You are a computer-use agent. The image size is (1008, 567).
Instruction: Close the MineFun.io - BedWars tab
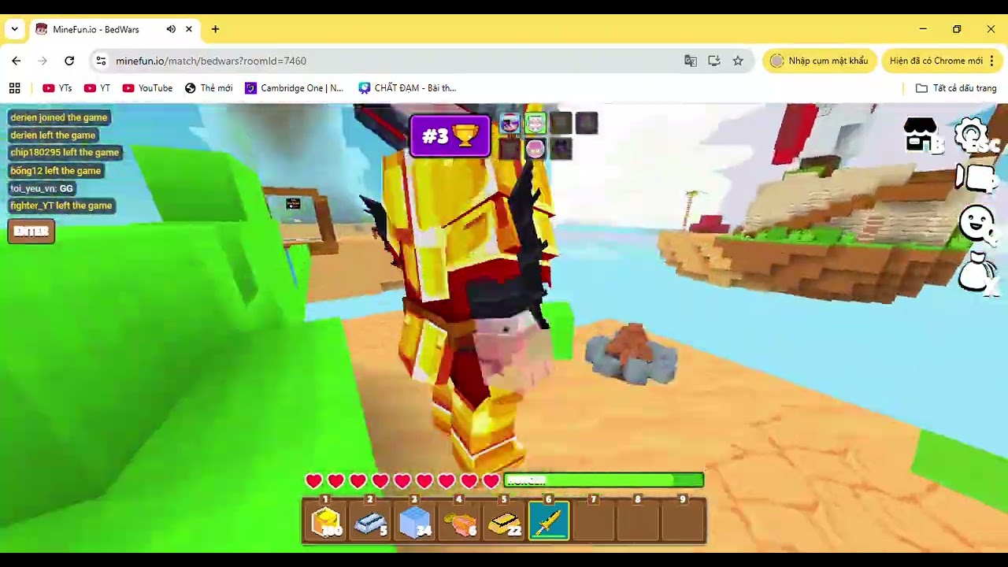click(189, 29)
